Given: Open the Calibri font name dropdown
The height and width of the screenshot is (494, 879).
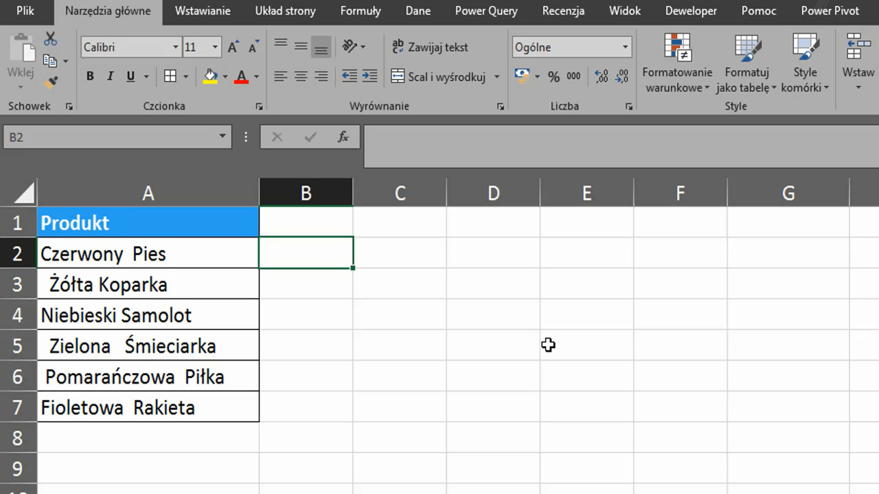Looking at the screenshot, I should coord(176,47).
